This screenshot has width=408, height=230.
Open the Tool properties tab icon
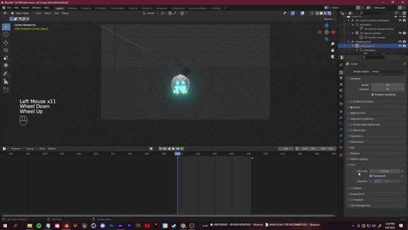pos(341,65)
